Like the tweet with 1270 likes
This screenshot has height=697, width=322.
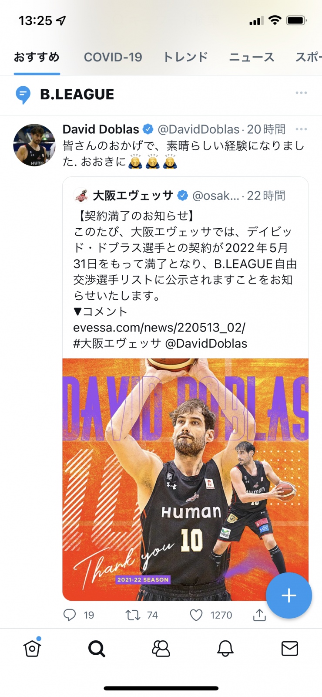point(211,615)
